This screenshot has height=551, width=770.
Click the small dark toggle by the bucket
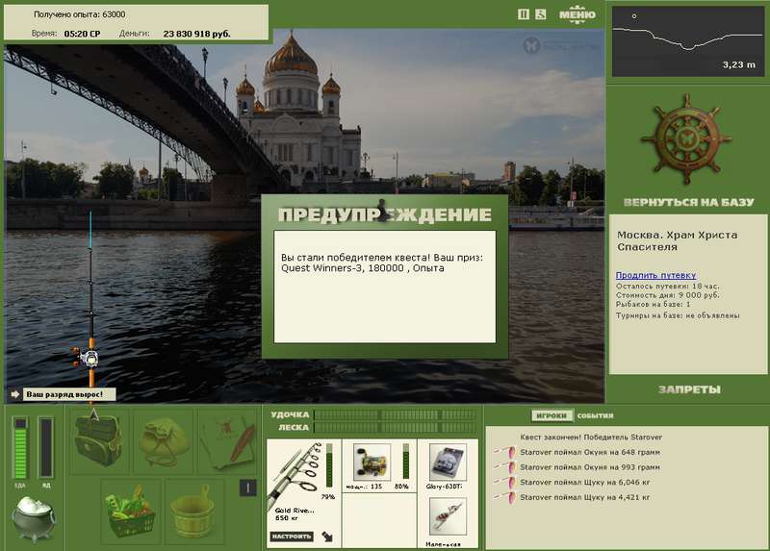[x=247, y=488]
